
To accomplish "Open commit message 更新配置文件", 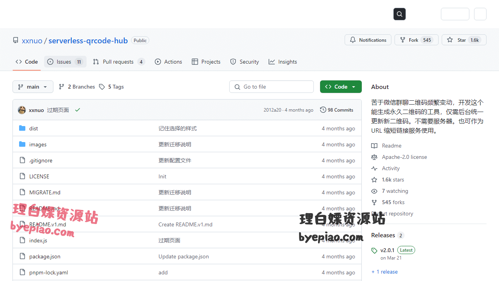I will (x=175, y=160).
